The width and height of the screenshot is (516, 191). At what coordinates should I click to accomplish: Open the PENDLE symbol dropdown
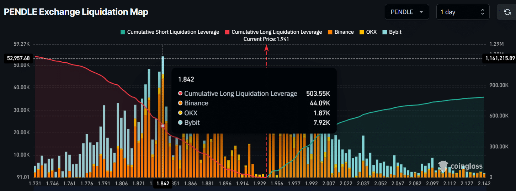[x=407, y=12]
